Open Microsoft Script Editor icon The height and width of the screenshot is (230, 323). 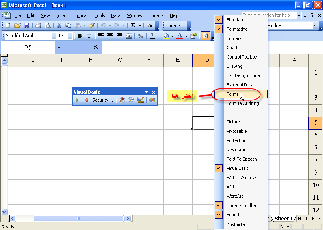(x=152, y=100)
